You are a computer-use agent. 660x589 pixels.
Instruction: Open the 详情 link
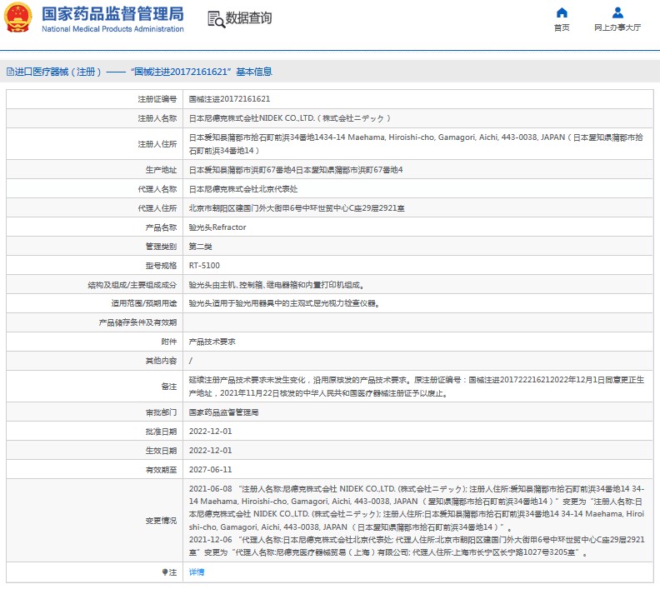click(197, 572)
